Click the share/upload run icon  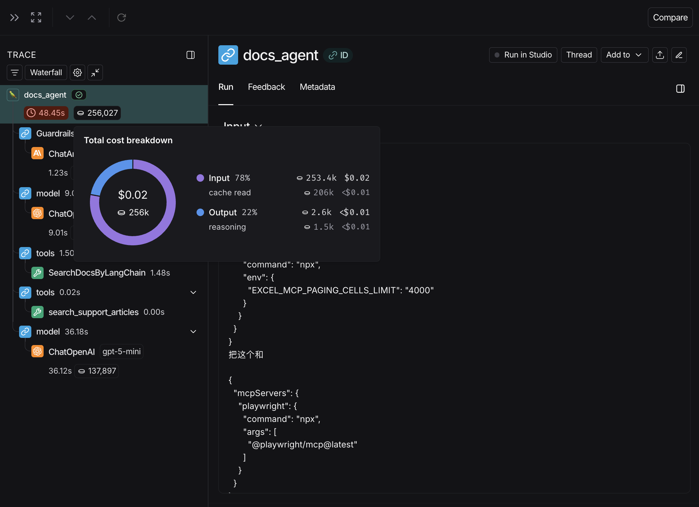660,55
